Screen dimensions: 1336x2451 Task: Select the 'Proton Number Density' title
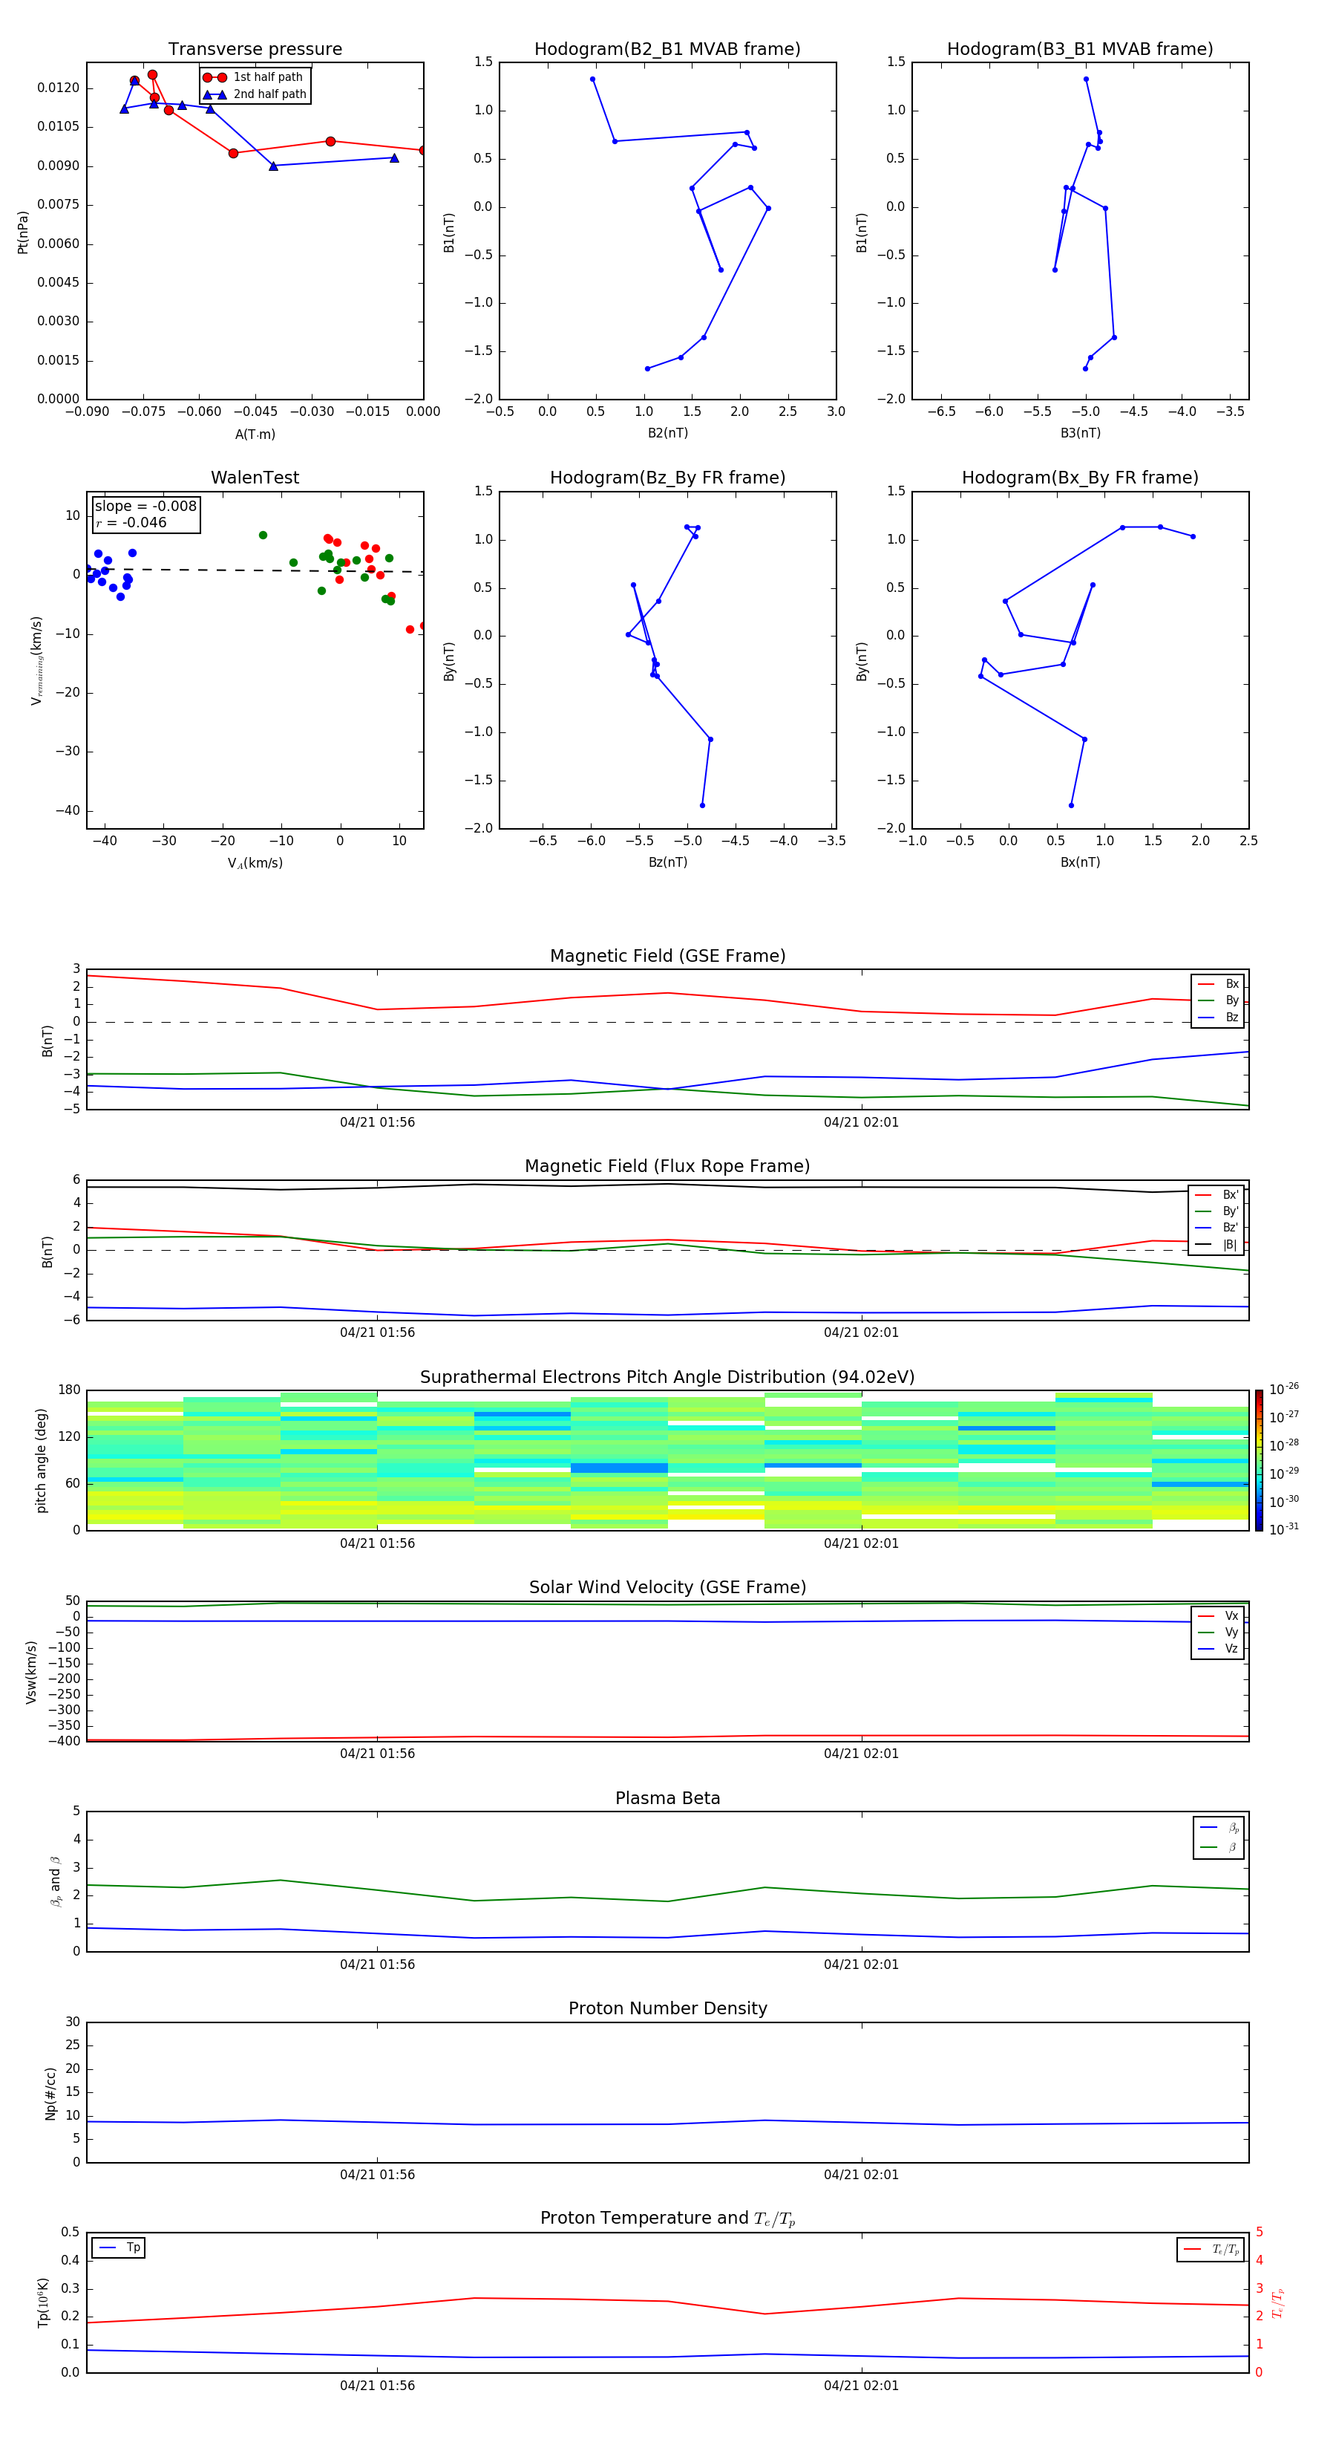point(667,2008)
